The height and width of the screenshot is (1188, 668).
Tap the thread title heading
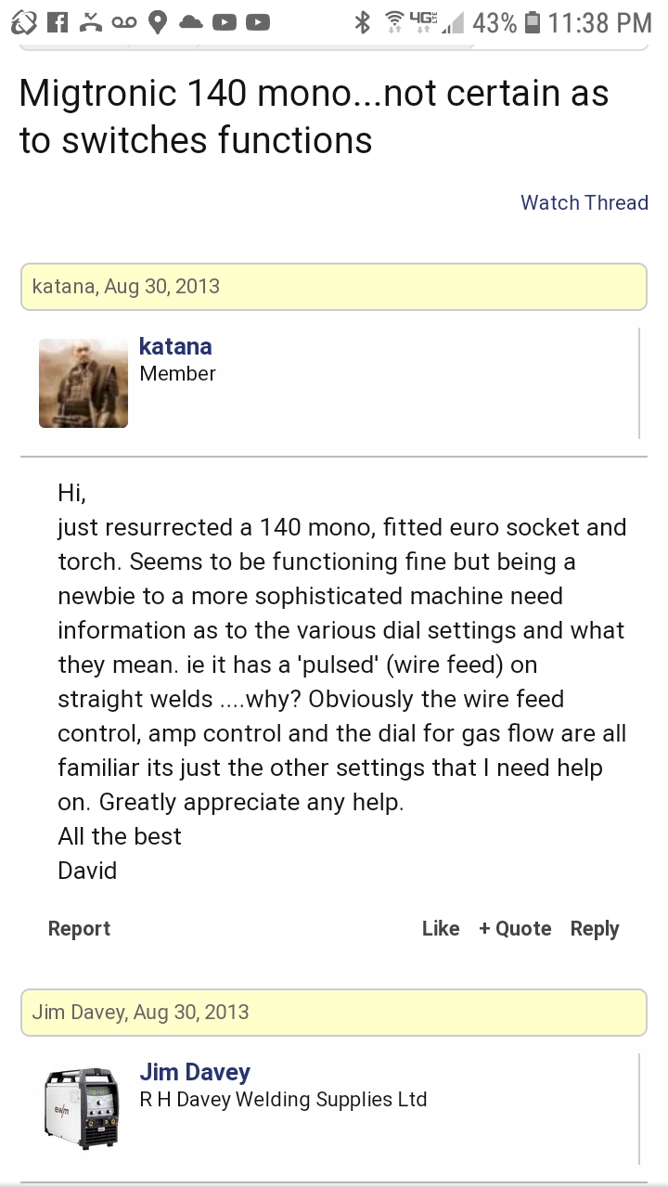pyautogui.click(x=314, y=117)
